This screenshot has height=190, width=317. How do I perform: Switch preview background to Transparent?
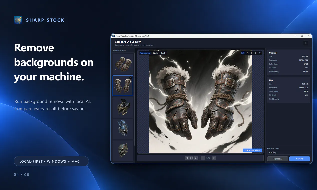(145, 53)
